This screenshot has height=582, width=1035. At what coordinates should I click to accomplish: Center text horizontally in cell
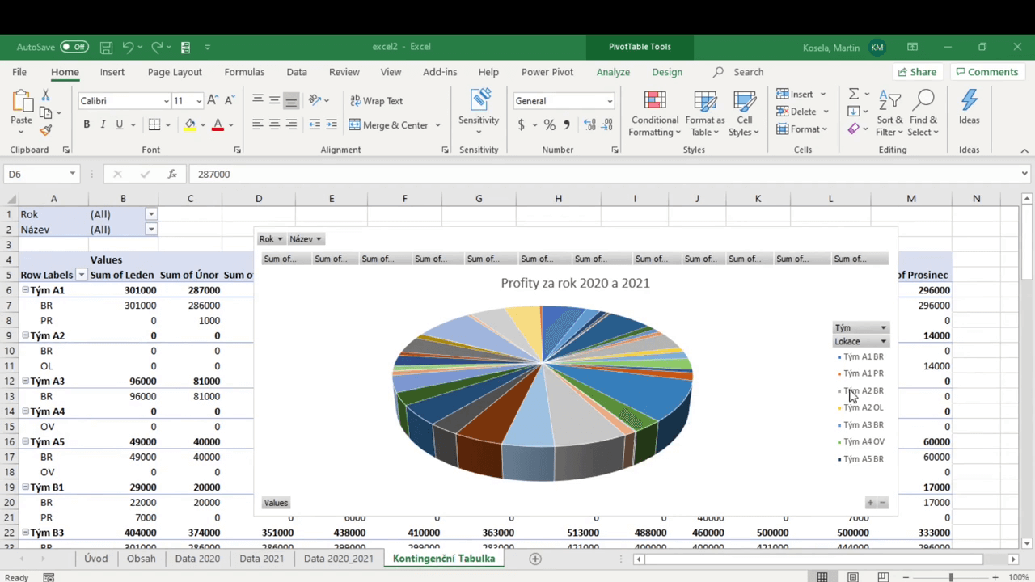(274, 124)
